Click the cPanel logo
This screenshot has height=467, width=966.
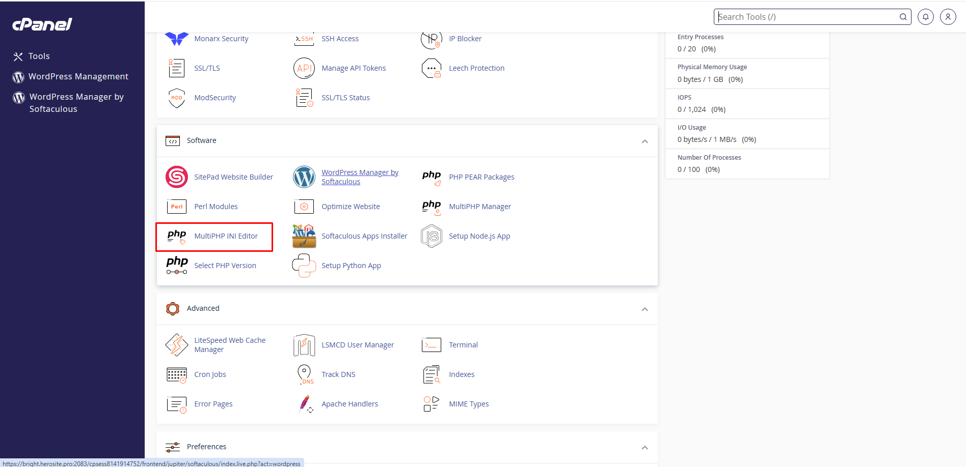tap(42, 24)
